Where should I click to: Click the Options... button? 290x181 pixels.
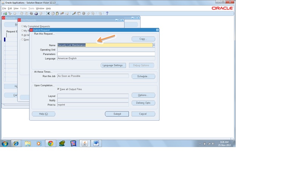(x=143, y=95)
